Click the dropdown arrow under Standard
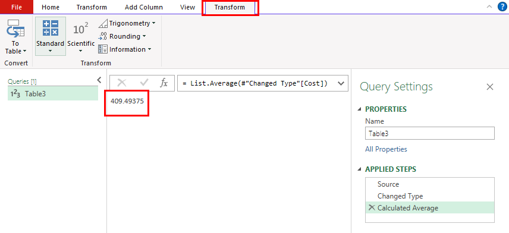509x233 pixels. pos(51,51)
